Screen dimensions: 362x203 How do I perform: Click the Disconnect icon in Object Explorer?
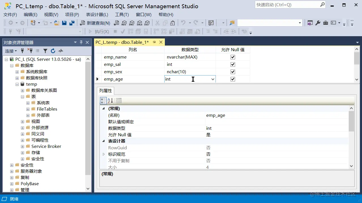(x=30, y=51)
